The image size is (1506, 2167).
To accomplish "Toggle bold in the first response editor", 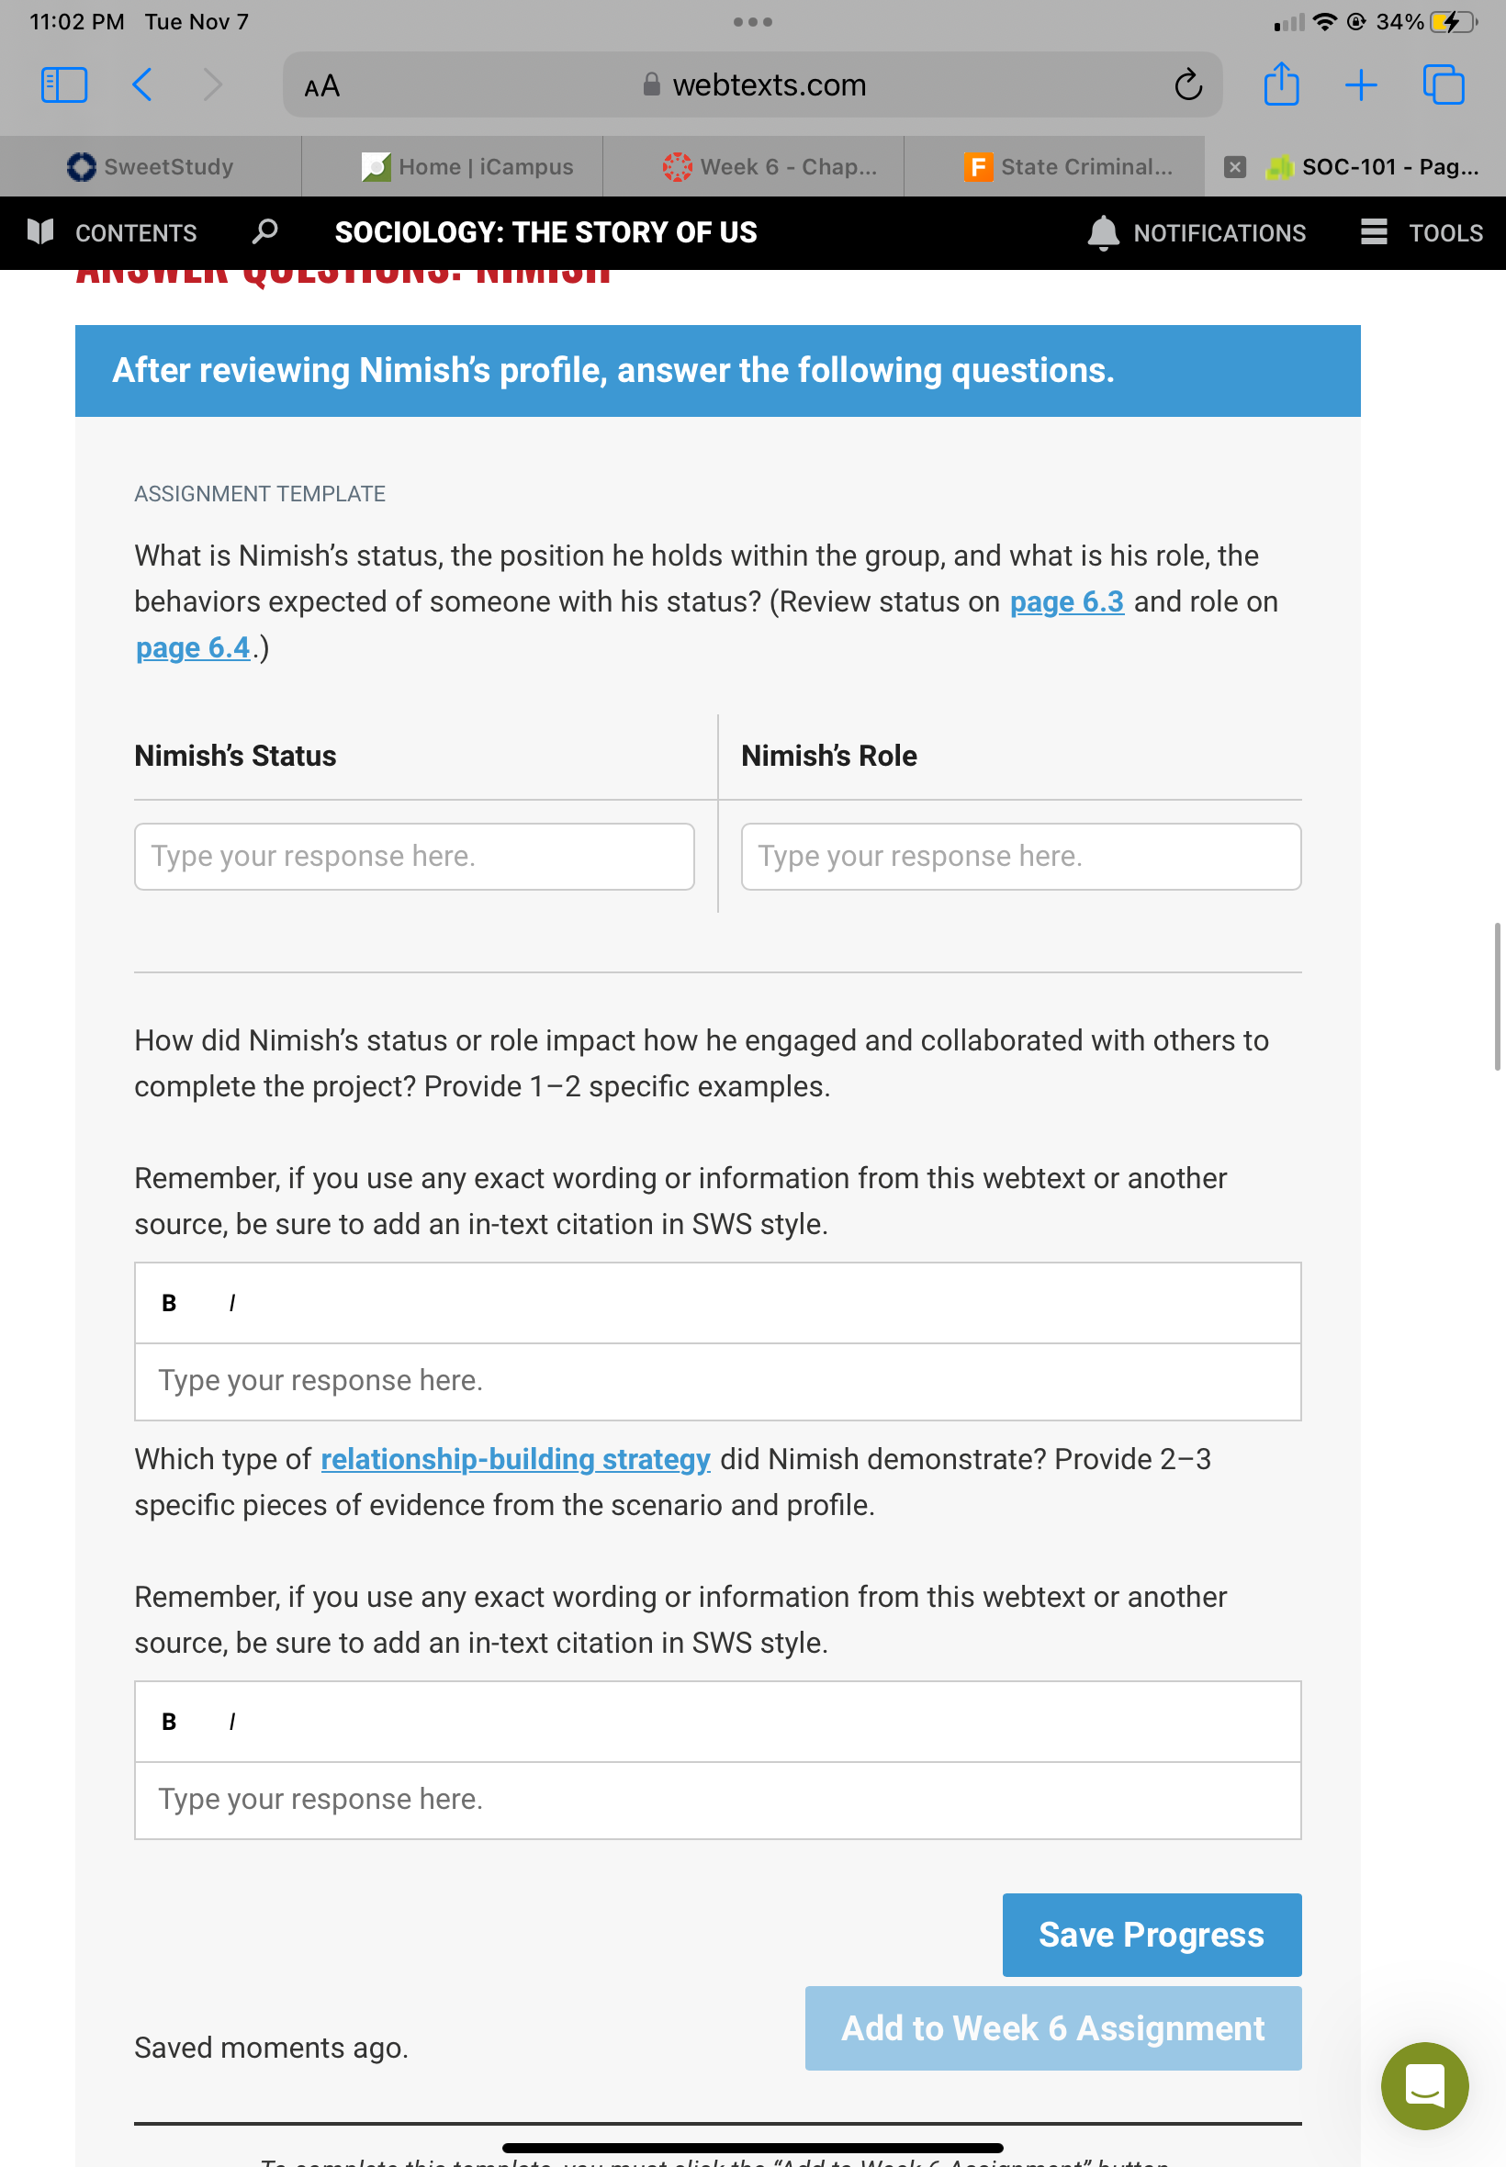I will (169, 1303).
